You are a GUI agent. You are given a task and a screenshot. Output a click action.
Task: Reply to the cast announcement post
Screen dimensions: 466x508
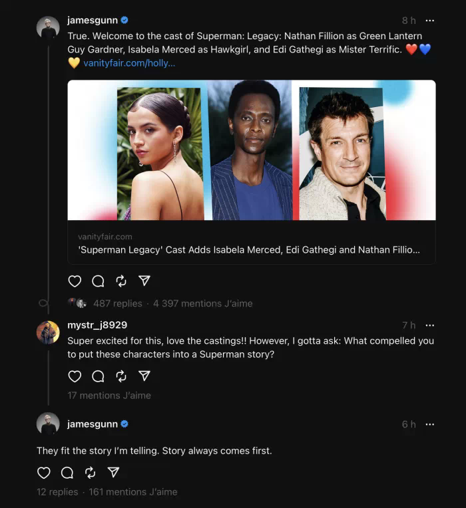98,281
